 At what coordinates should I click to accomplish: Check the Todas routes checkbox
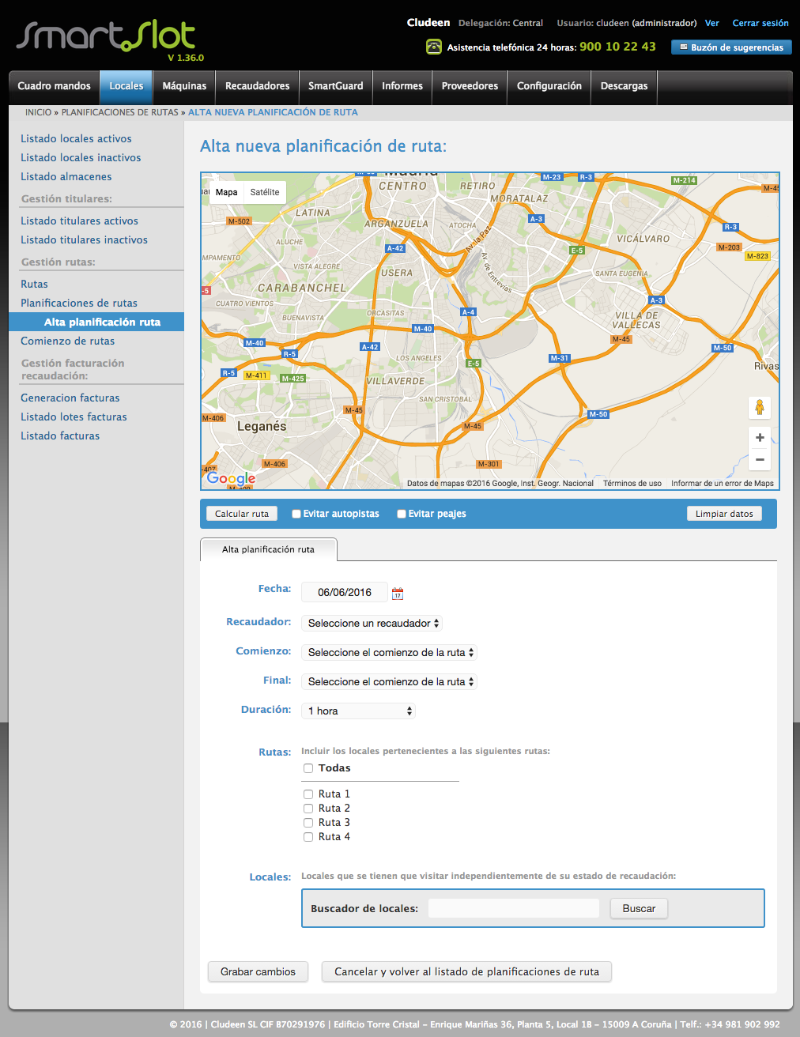point(308,768)
